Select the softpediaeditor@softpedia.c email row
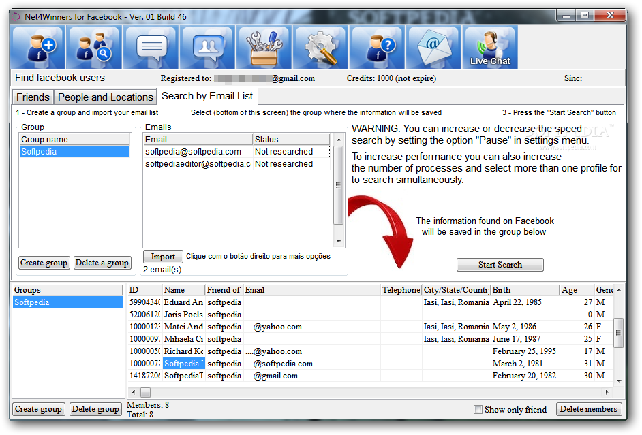 236,164
